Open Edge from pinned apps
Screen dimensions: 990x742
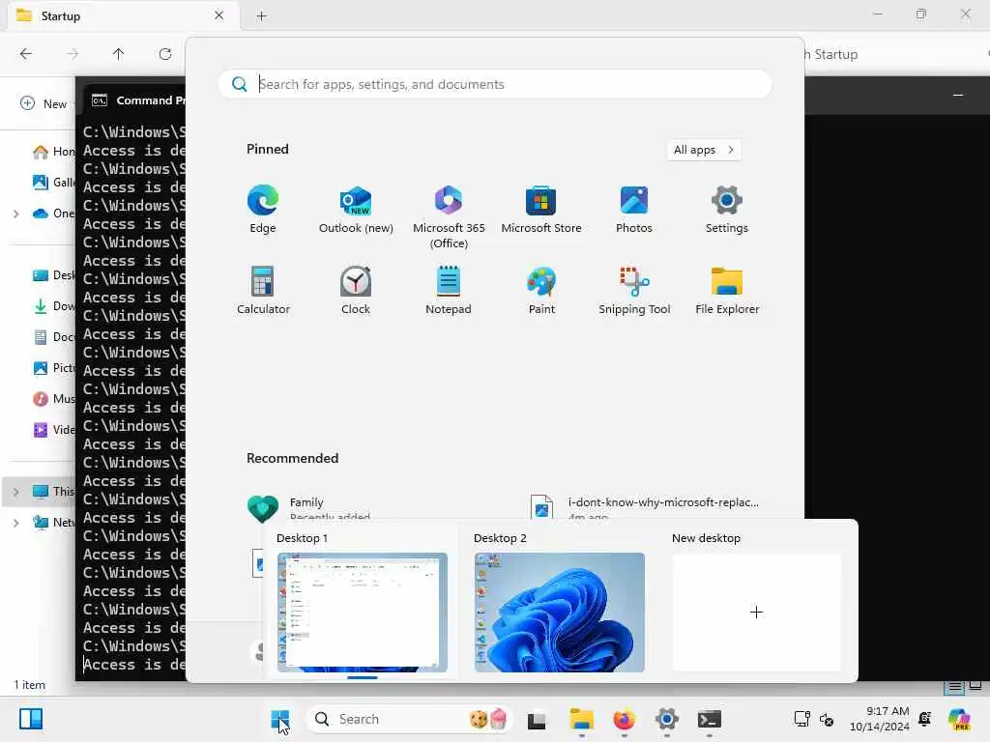click(263, 210)
